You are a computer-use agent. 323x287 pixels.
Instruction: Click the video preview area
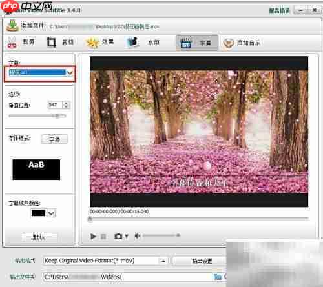coord(199,132)
